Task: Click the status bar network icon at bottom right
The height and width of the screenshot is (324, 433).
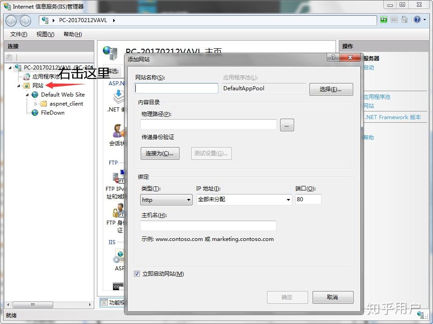Action: (421, 315)
